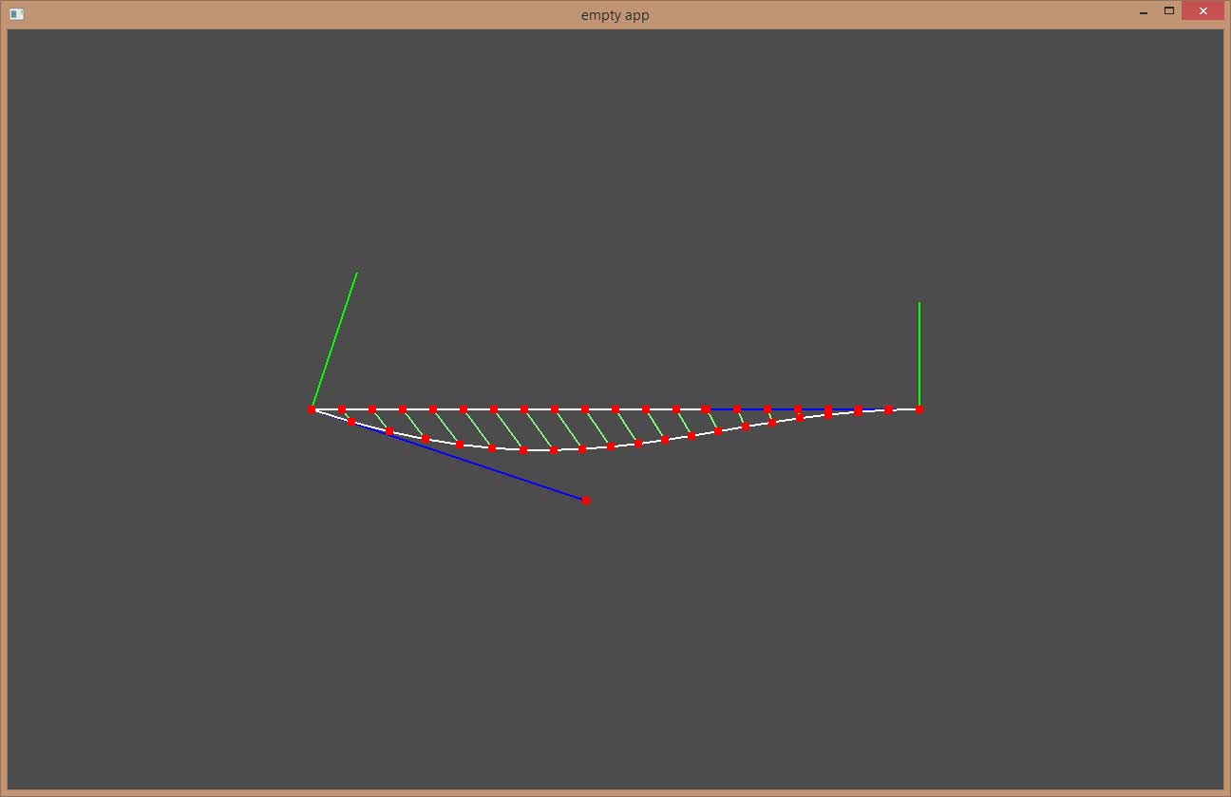This screenshot has width=1231, height=797.
Task: Minimize the empty app window
Action: point(1144,11)
